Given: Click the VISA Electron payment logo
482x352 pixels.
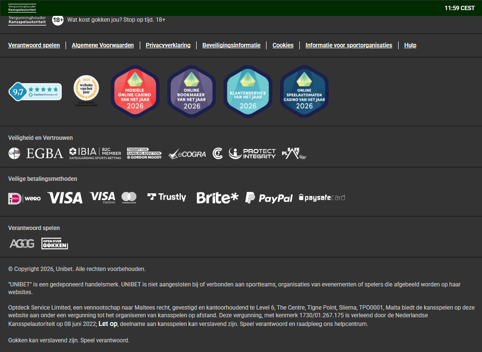Looking at the screenshot, I should tap(102, 198).
